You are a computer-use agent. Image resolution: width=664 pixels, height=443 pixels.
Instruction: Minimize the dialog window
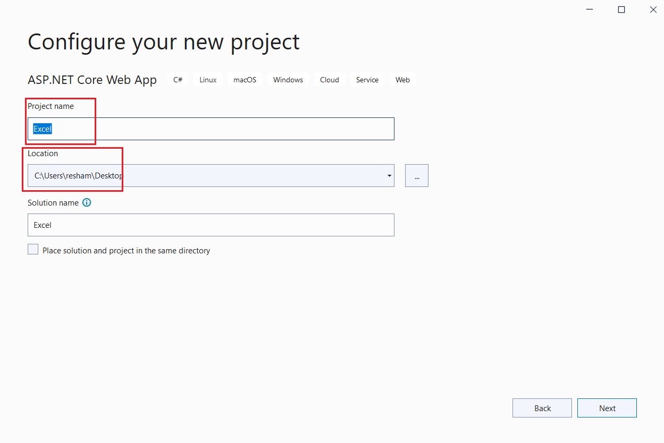pos(589,10)
